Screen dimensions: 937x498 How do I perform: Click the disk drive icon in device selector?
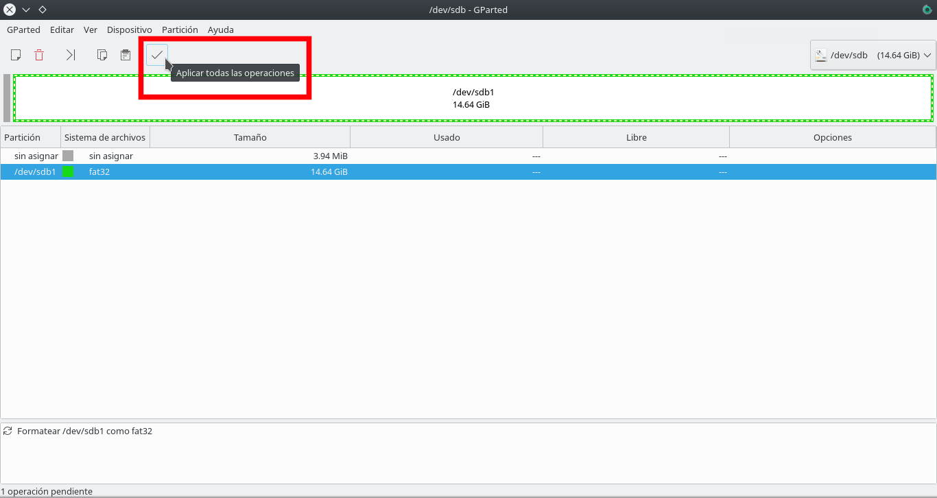tap(821, 55)
